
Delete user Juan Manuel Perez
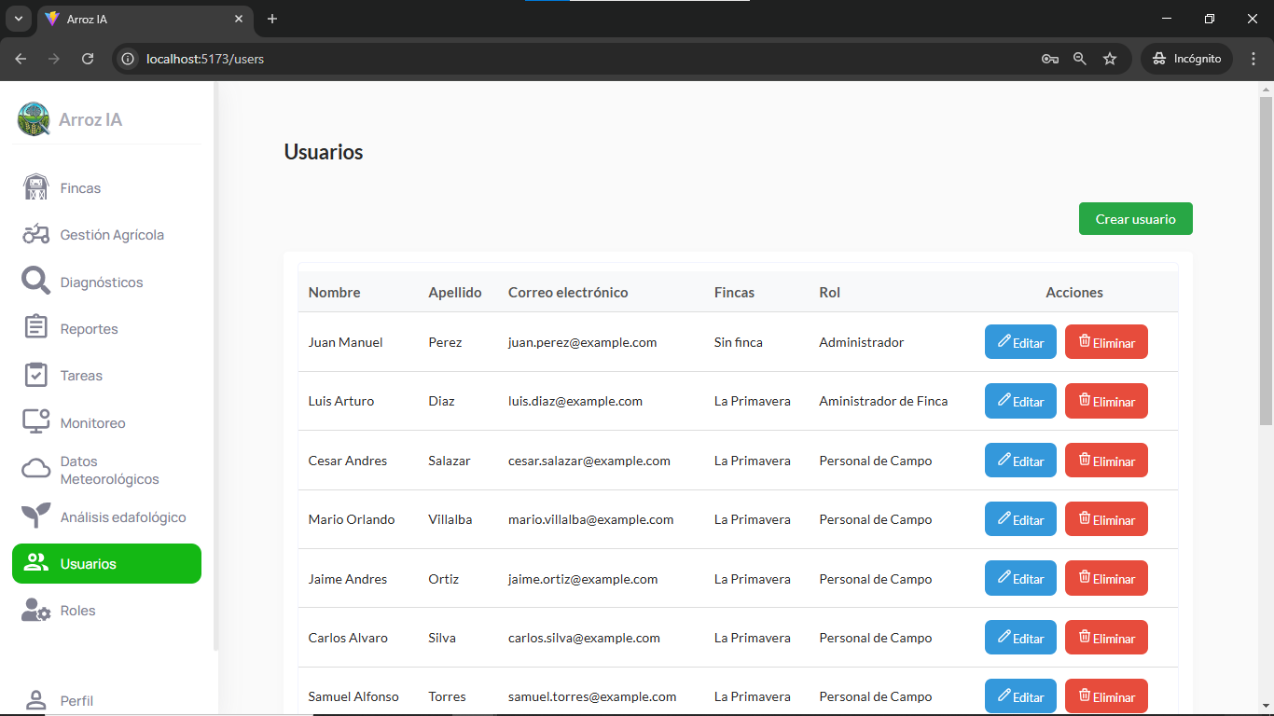click(x=1106, y=342)
